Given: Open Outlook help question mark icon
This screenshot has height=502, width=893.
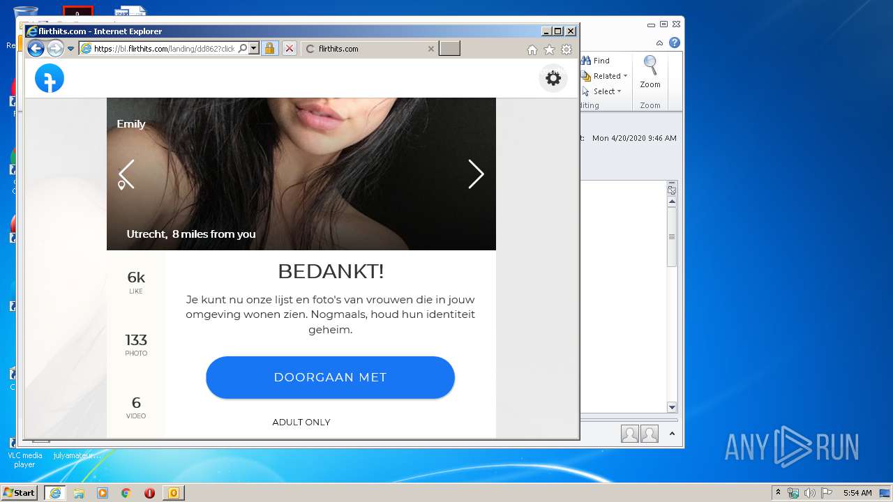Looking at the screenshot, I should click(675, 43).
